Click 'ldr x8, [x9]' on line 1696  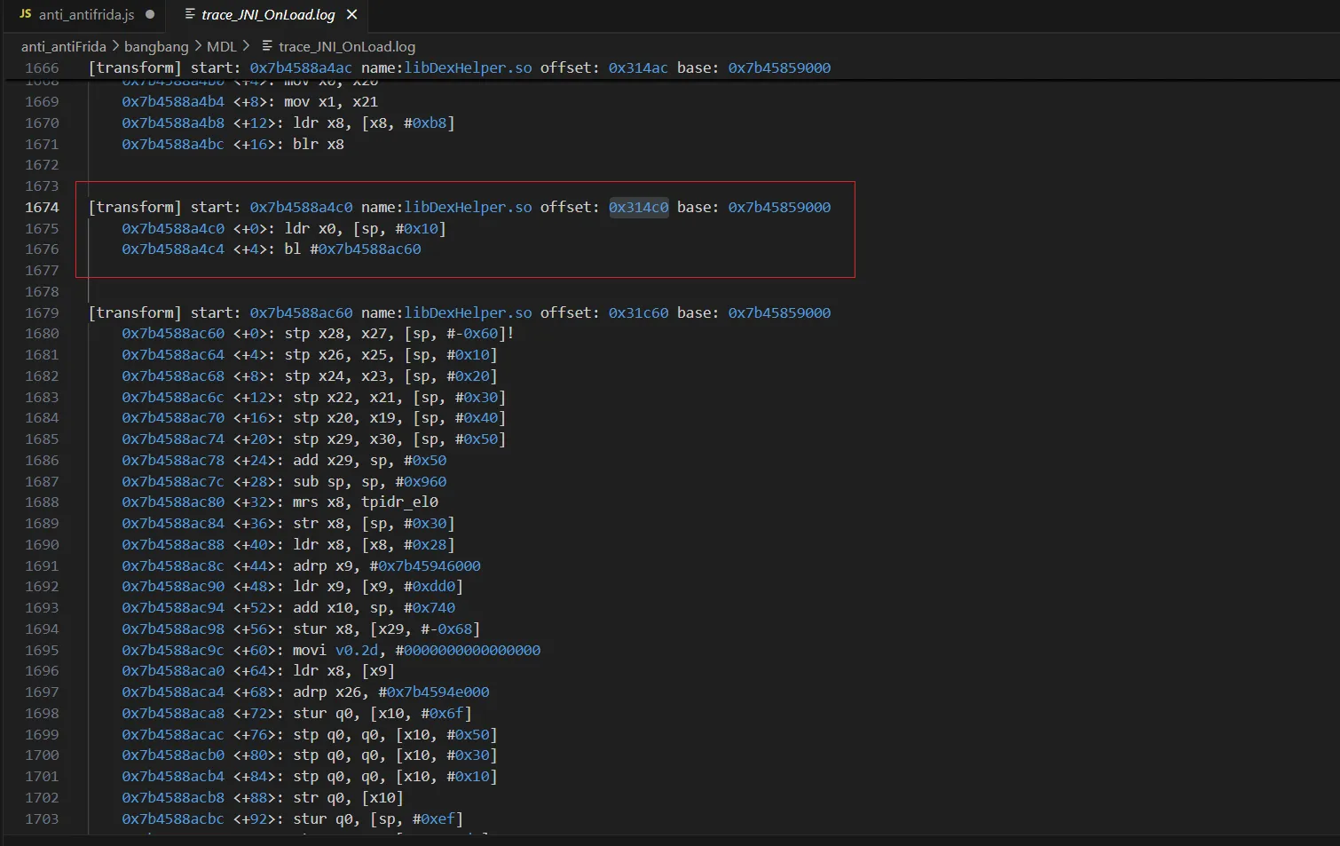click(344, 671)
